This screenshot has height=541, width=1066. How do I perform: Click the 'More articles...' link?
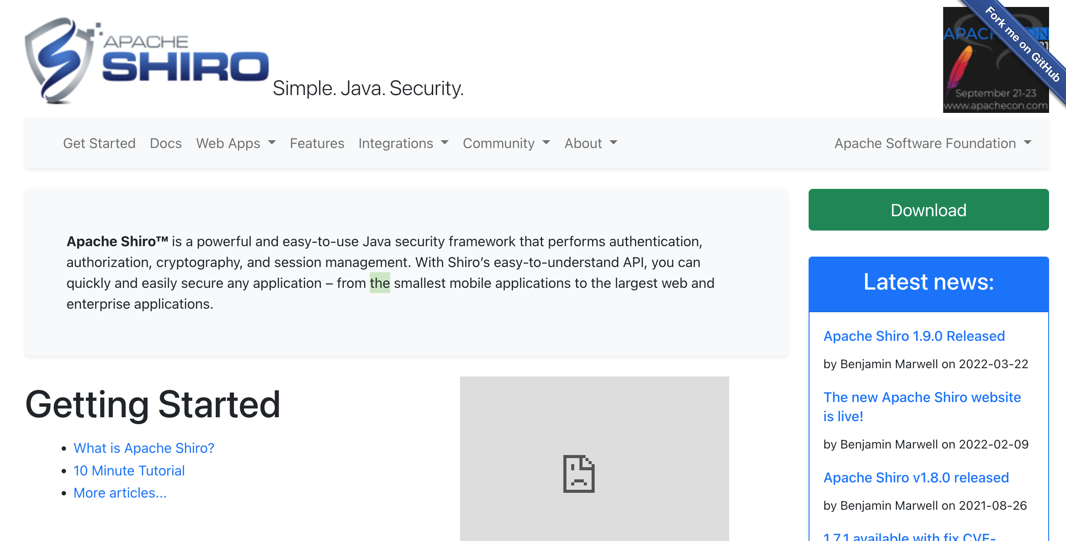(x=120, y=493)
